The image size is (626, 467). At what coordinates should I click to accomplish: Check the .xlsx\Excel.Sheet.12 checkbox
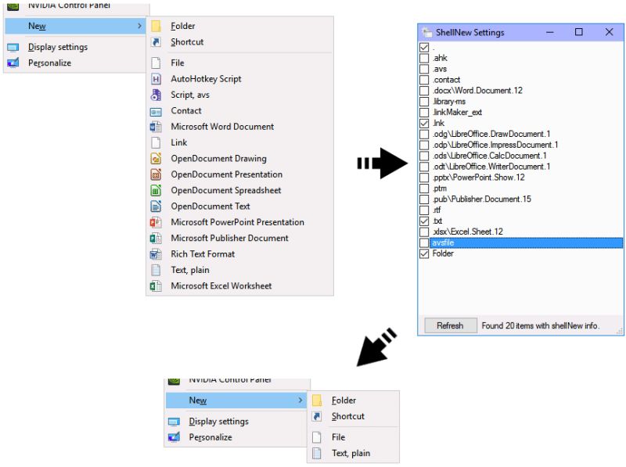[424, 232]
